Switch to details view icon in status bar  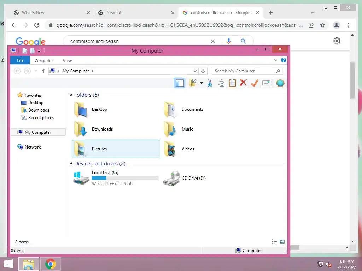click(x=274, y=241)
